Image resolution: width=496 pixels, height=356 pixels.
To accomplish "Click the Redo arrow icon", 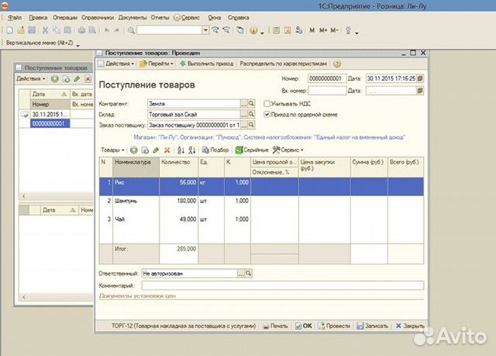I will [117, 30].
